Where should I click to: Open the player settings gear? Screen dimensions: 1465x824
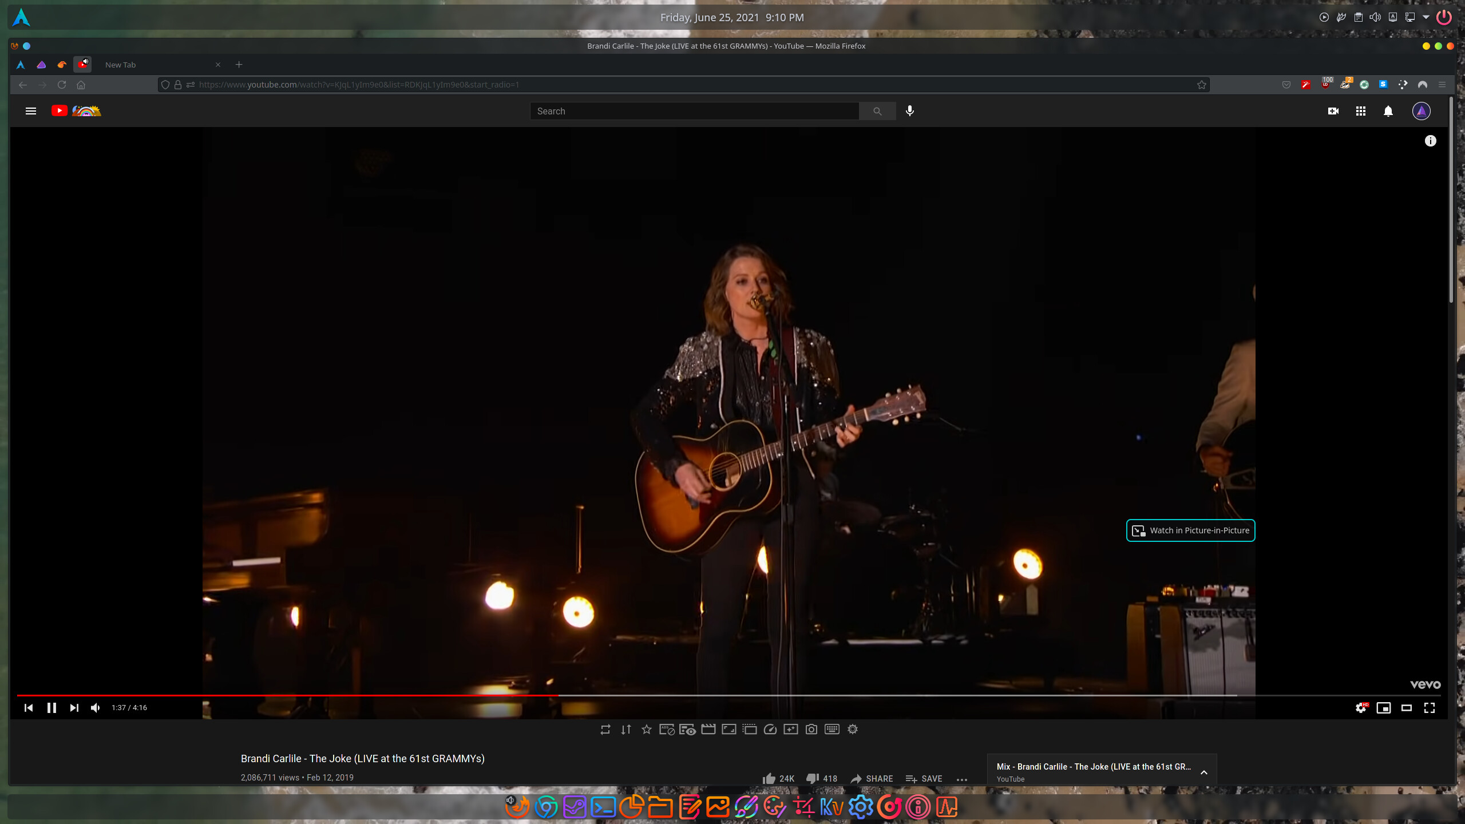[1361, 708]
